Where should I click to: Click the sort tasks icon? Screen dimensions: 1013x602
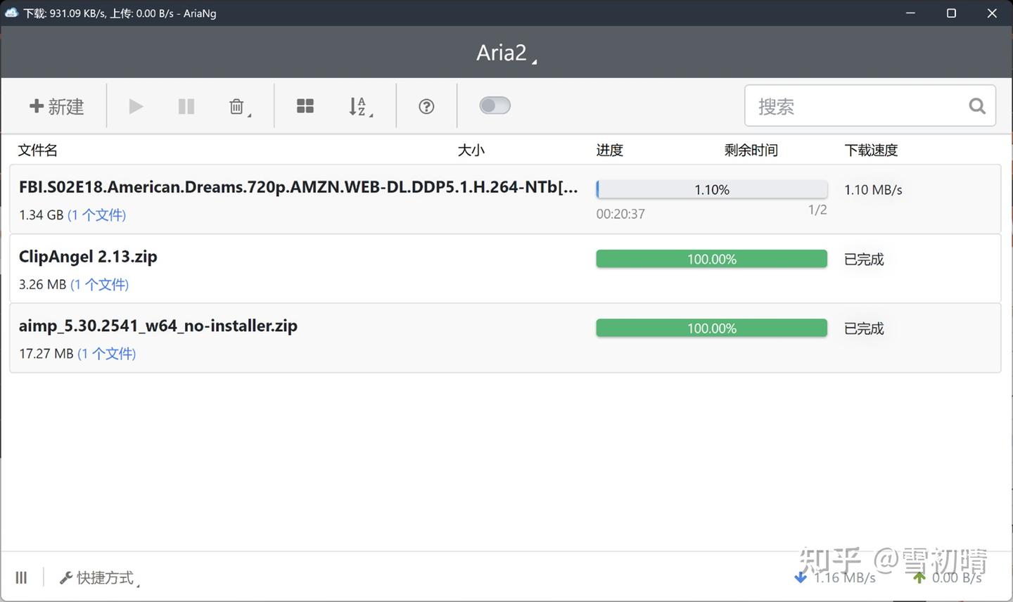[357, 105]
